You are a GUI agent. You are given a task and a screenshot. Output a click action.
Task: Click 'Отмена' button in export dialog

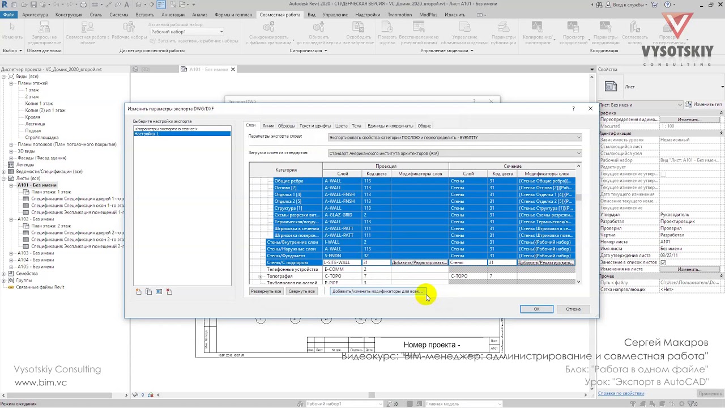coord(573,309)
